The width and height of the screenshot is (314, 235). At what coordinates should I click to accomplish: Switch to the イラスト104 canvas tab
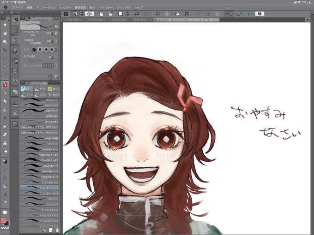tap(95, 20)
